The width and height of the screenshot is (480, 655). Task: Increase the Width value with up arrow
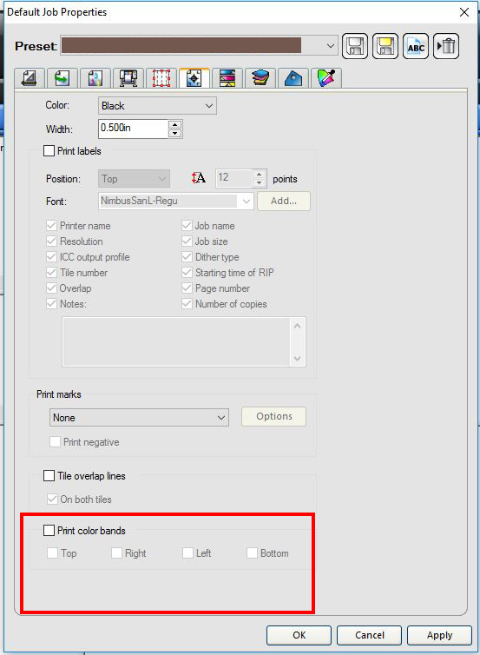click(x=174, y=124)
